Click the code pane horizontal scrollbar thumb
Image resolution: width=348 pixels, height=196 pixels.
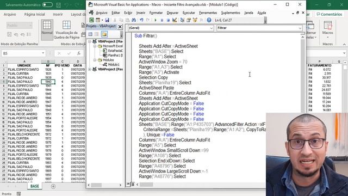[146, 185]
